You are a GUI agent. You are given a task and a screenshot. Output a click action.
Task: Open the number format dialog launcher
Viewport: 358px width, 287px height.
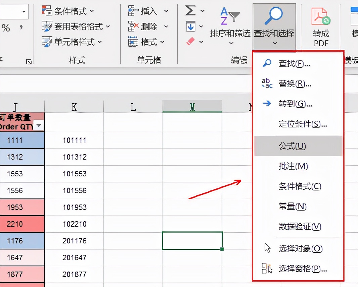coord(29,62)
